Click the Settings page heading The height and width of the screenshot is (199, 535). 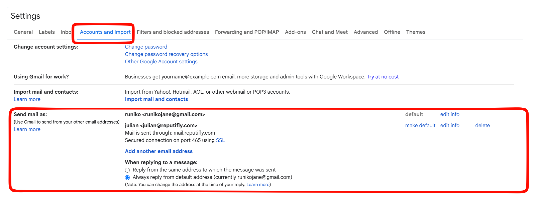click(x=25, y=16)
